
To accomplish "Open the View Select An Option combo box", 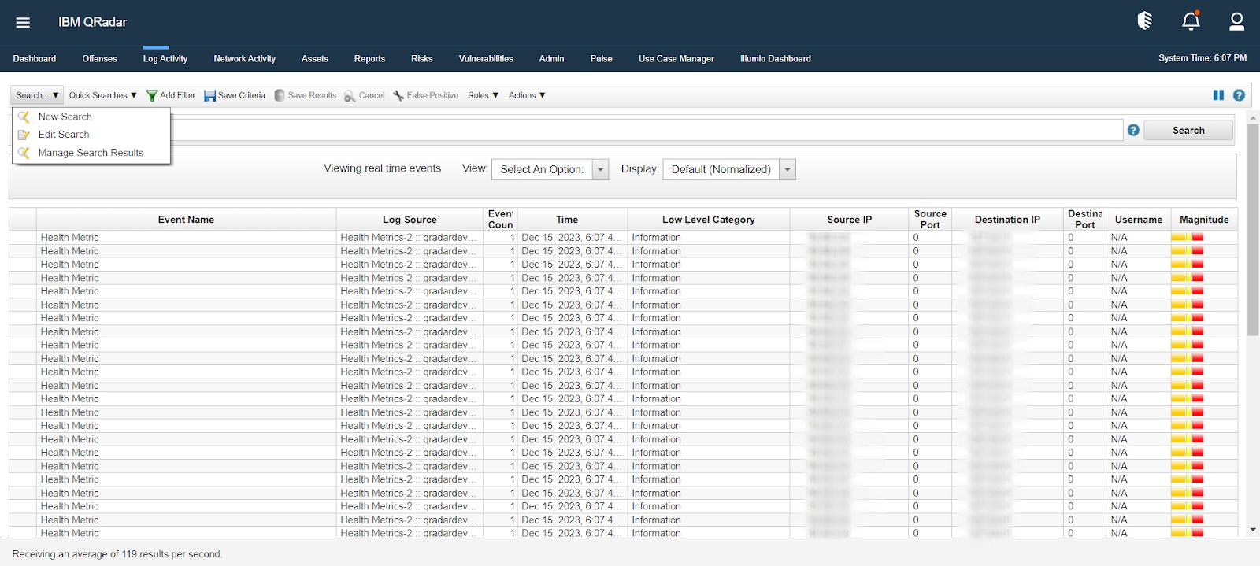I will (550, 169).
